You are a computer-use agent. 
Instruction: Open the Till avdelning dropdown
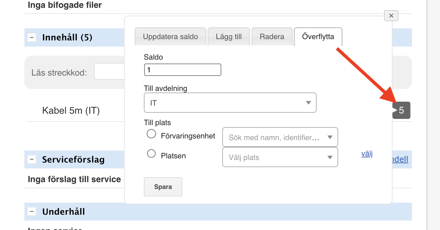point(230,103)
